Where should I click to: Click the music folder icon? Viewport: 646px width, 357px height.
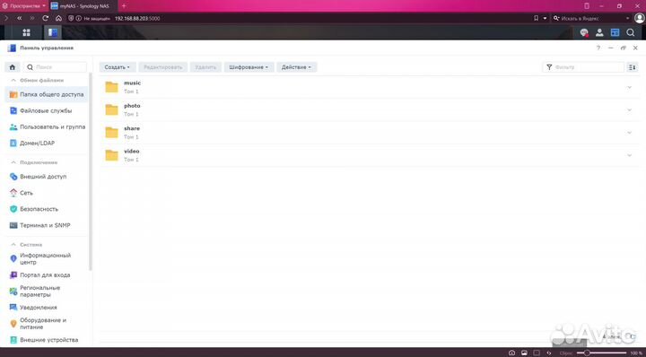click(x=111, y=87)
